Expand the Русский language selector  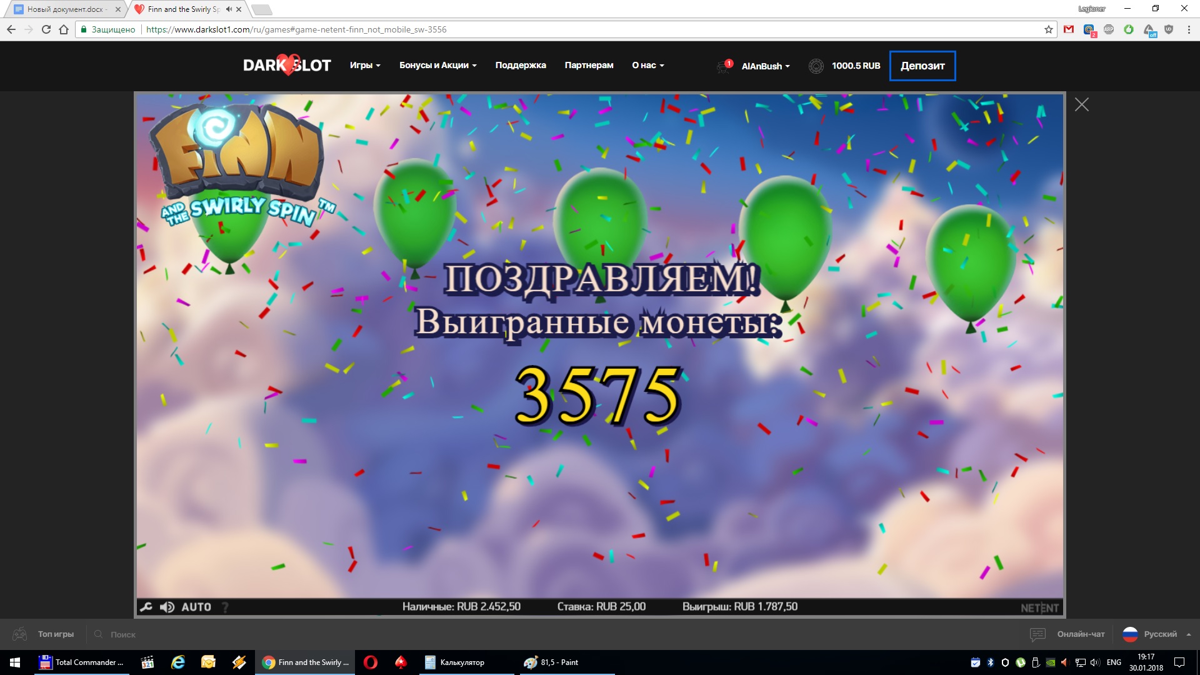1166,634
